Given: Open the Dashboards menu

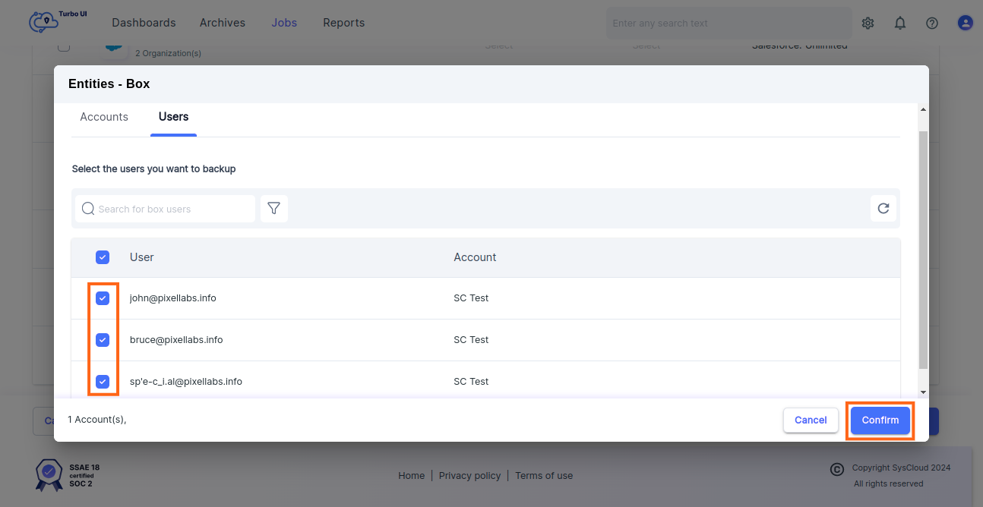Looking at the screenshot, I should click(x=144, y=23).
